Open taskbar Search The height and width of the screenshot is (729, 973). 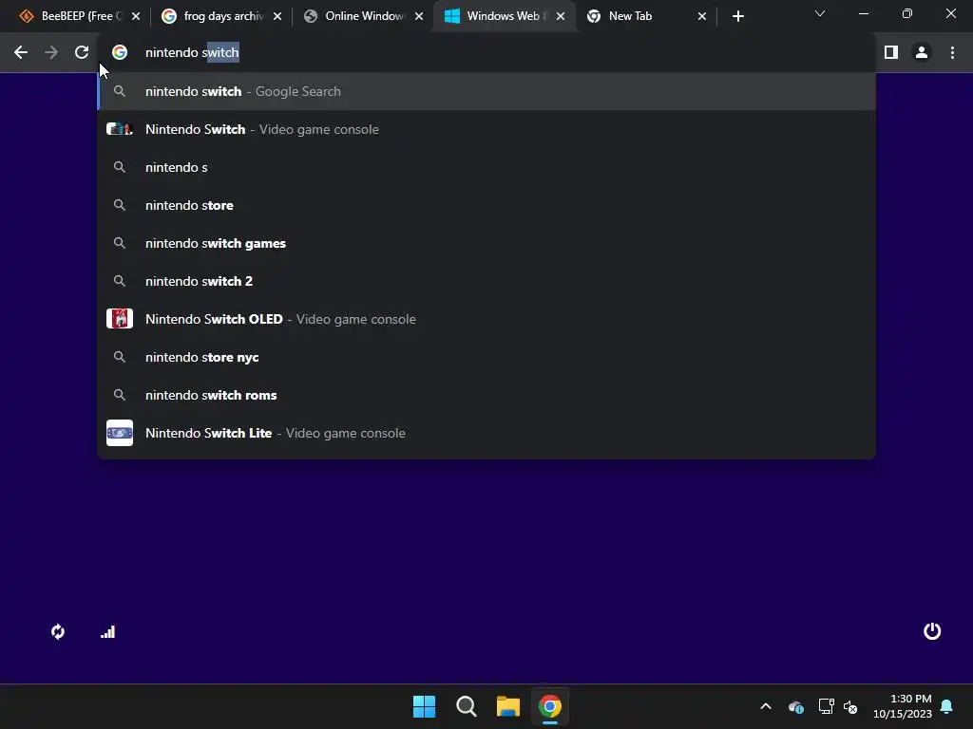click(x=466, y=706)
